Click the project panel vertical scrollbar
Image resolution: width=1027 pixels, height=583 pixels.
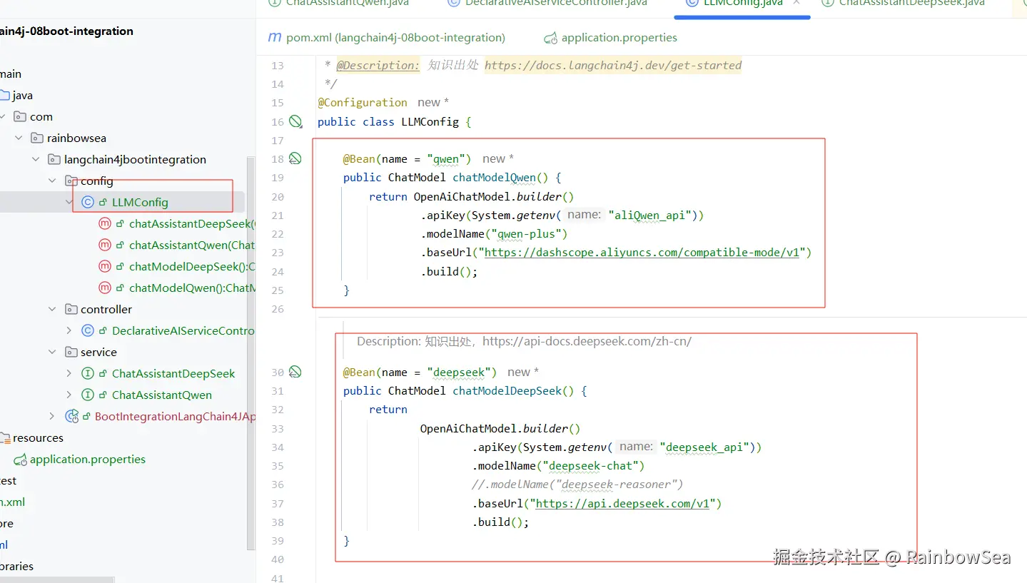pyautogui.click(x=251, y=353)
